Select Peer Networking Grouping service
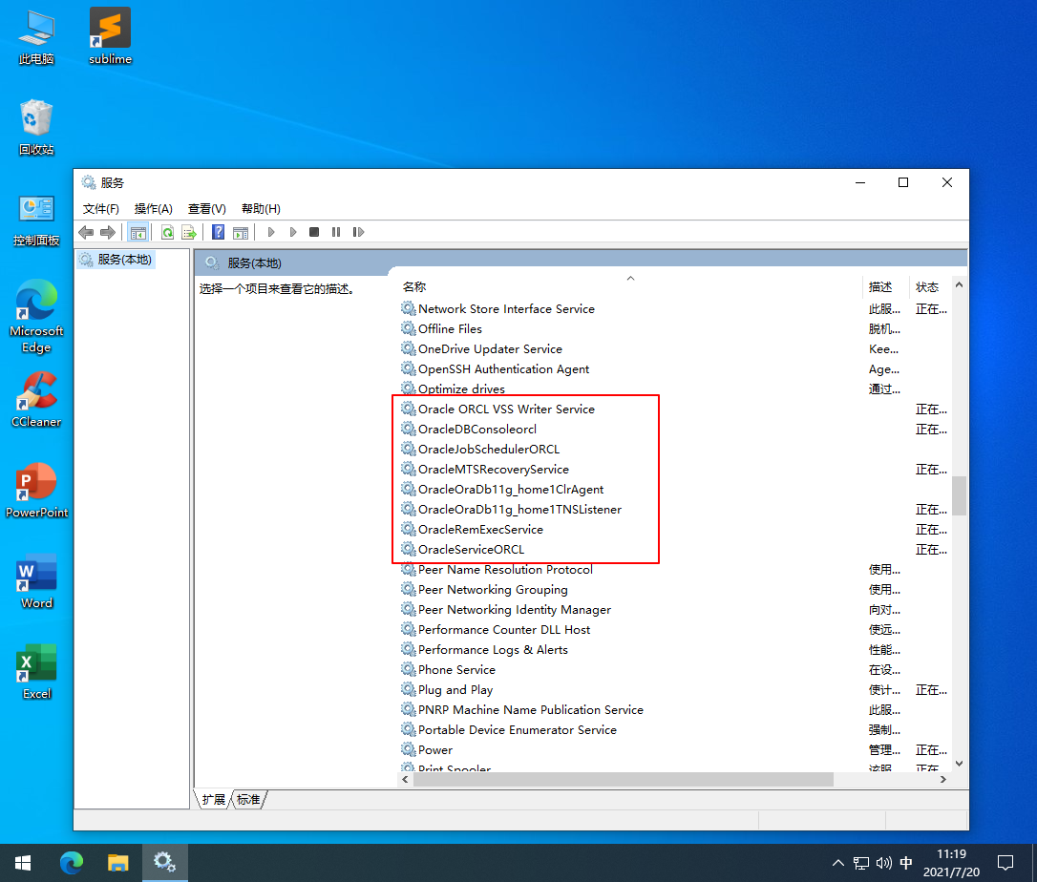Image resolution: width=1037 pixels, height=882 pixels. point(493,590)
